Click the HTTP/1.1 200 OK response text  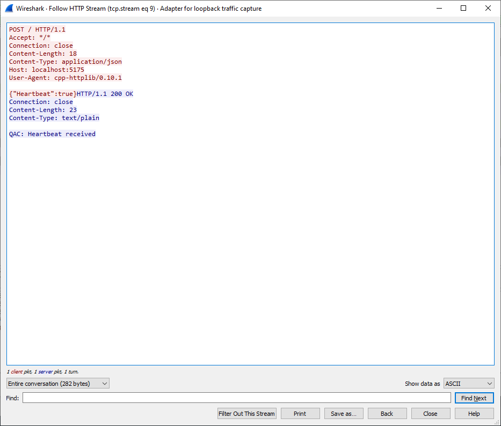pyautogui.click(x=105, y=94)
